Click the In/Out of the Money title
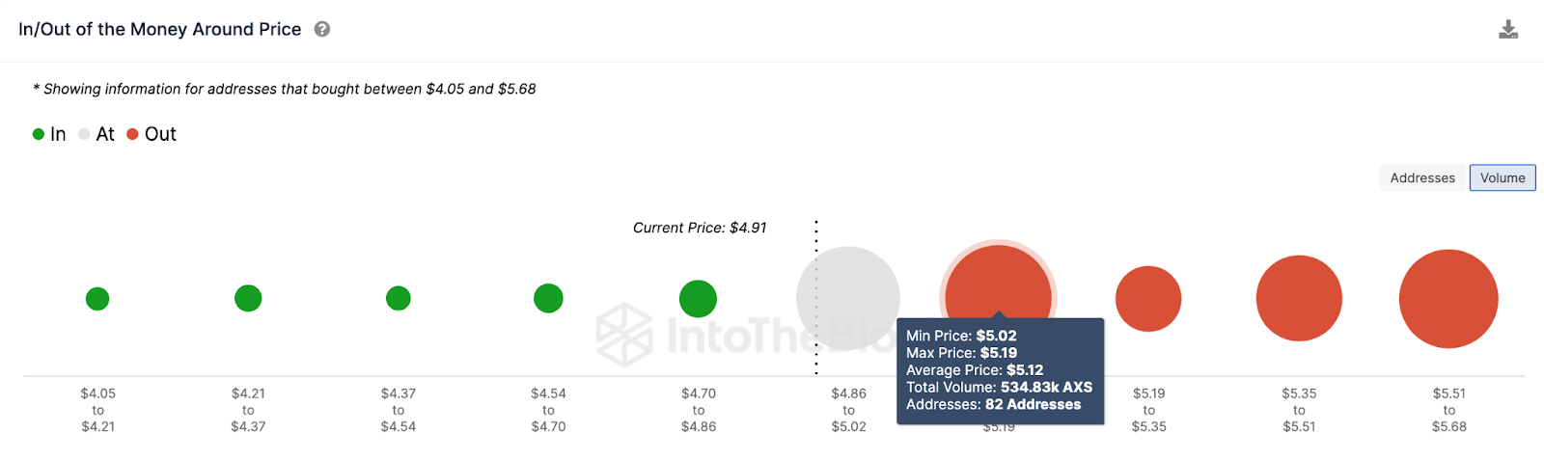This screenshot has width=1544, height=461. point(160,30)
